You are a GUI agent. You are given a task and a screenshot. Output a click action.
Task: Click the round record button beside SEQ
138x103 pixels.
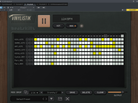82,26
